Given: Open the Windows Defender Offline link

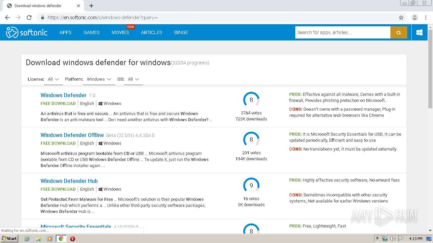Looking at the screenshot, I should pyautogui.click(x=72, y=135).
